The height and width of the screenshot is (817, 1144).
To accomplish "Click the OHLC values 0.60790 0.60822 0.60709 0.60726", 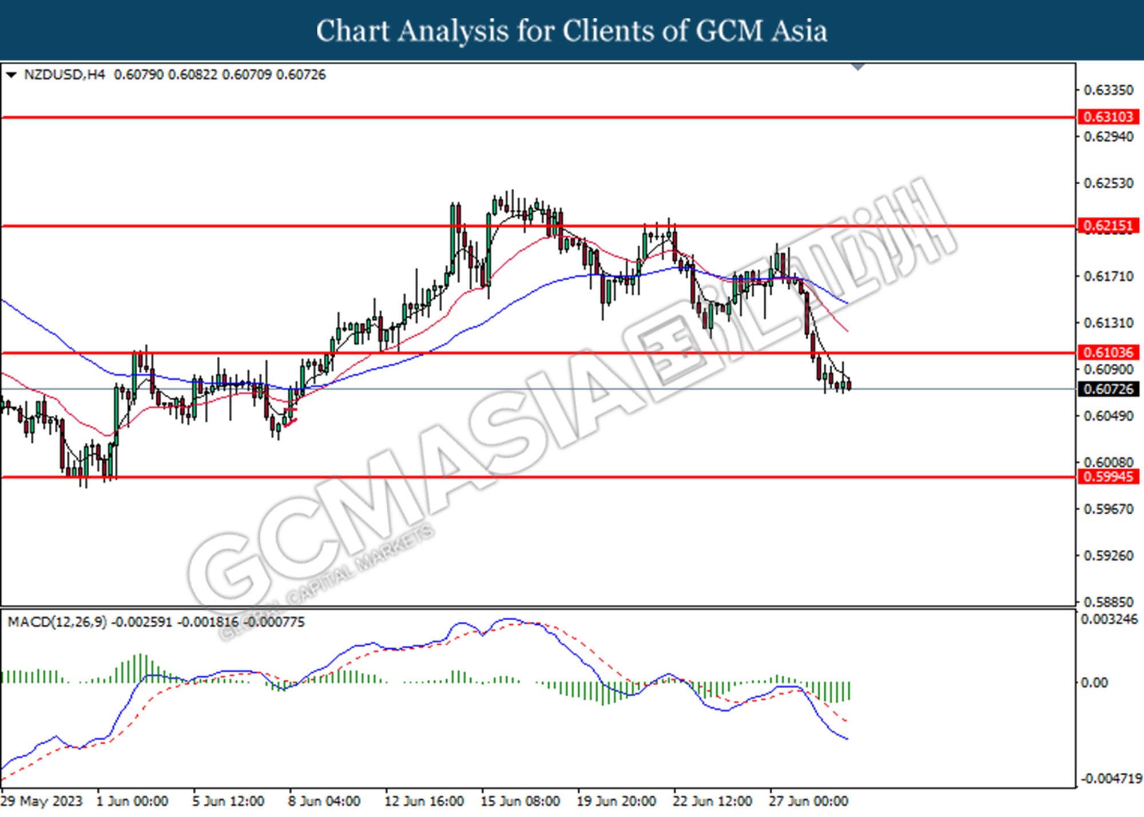I will (x=220, y=75).
